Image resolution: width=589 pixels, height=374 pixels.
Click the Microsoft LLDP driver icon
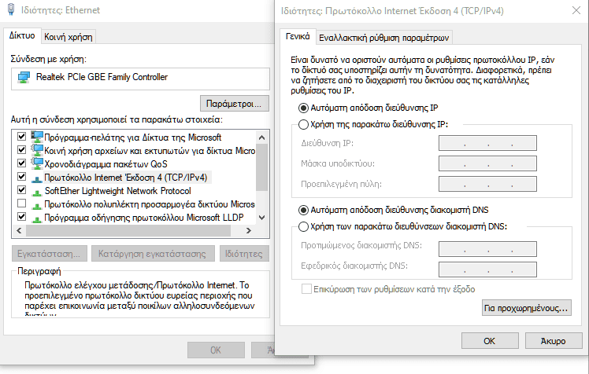pyautogui.click(x=37, y=219)
